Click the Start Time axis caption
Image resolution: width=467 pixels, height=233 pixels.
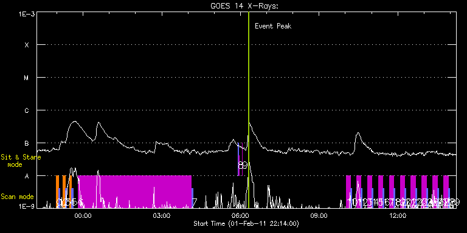(x=246, y=223)
